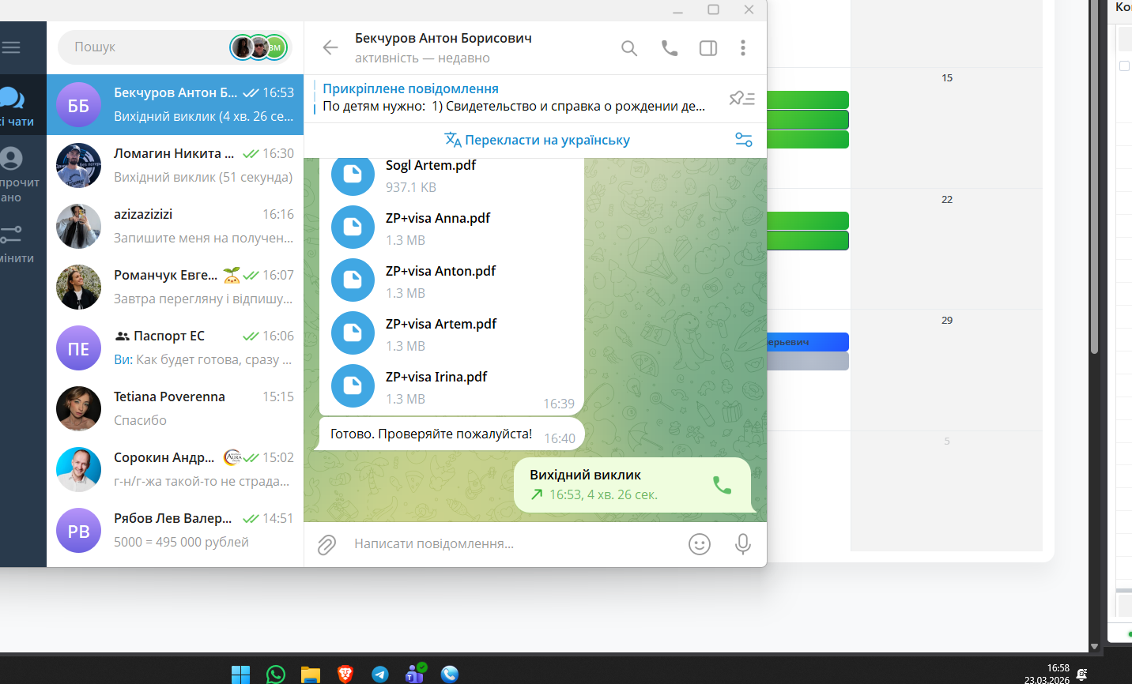The width and height of the screenshot is (1132, 684).
Task: Open the Telegram hamburger menu
Action: 11,47
